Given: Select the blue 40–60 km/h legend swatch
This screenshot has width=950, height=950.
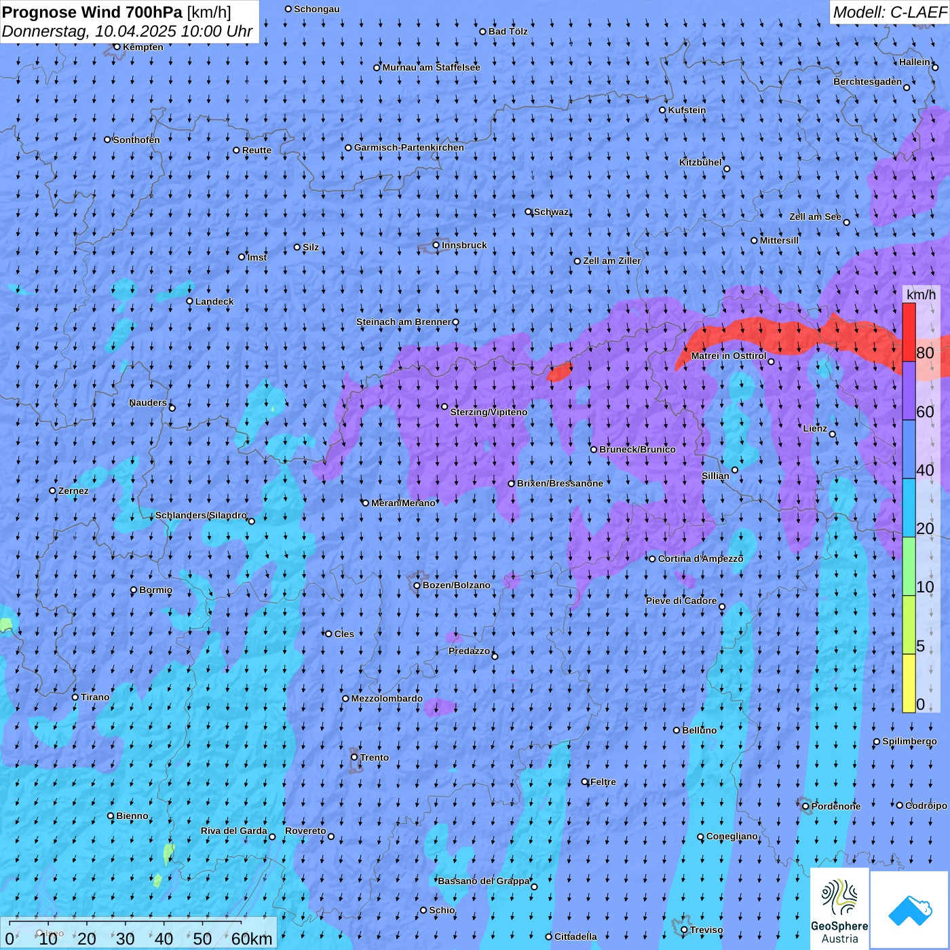Looking at the screenshot, I should pyautogui.click(x=909, y=449).
